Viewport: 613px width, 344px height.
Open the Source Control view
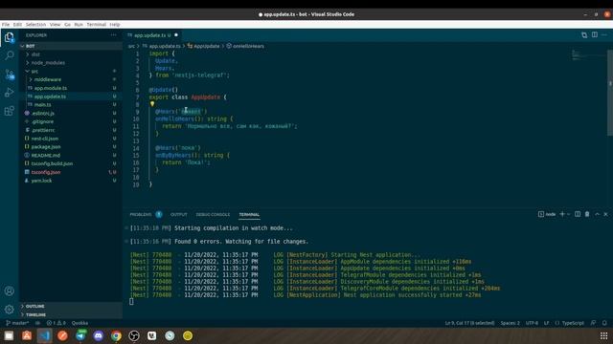click(10, 75)
